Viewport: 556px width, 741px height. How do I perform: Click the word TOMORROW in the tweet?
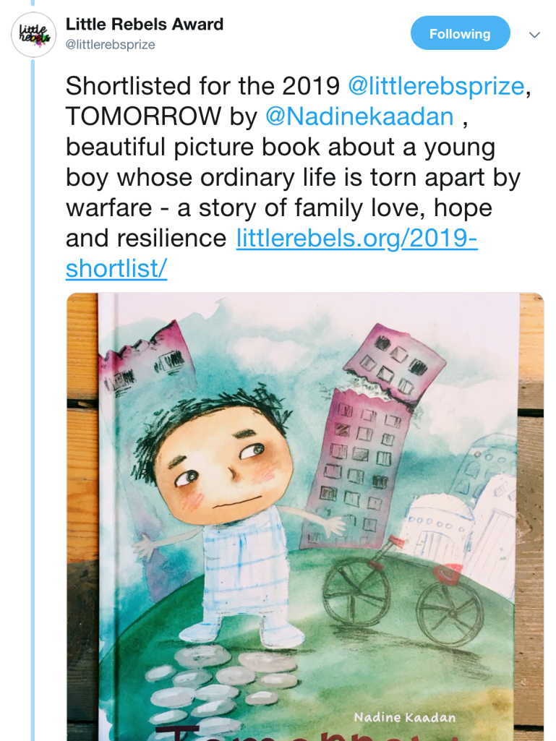144,116
